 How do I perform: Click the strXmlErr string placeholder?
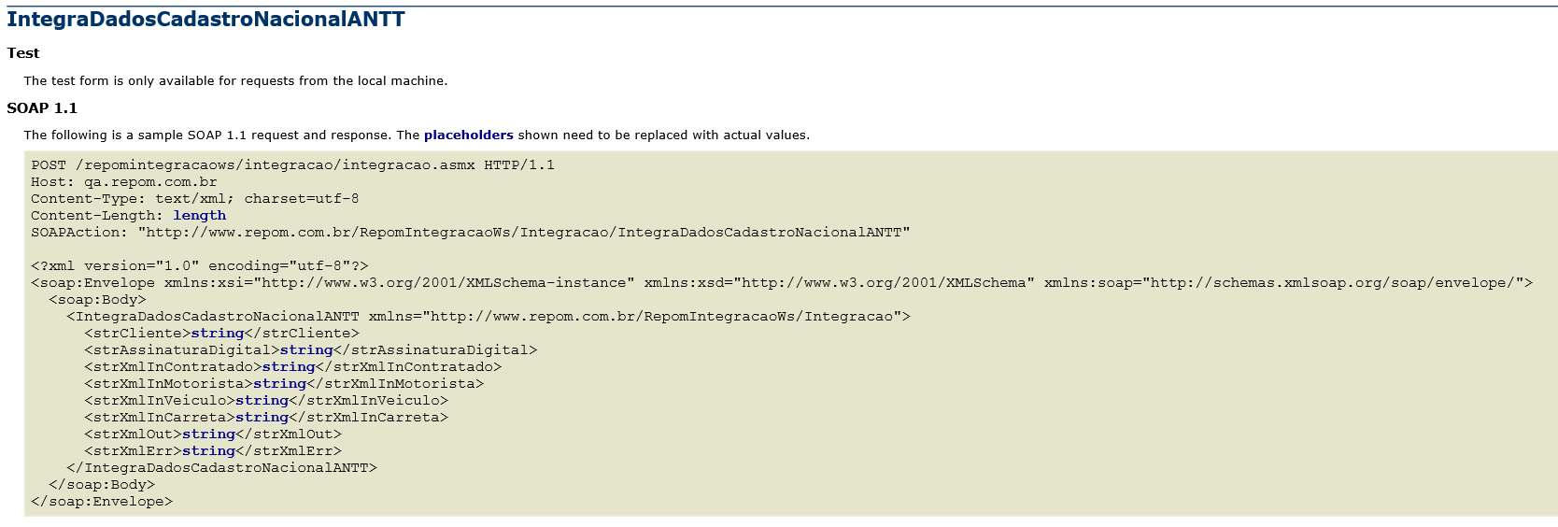coord(209,450)
